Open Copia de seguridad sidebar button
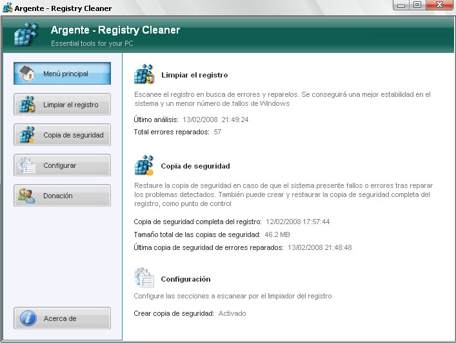456x343 pixels. [62, 135]
